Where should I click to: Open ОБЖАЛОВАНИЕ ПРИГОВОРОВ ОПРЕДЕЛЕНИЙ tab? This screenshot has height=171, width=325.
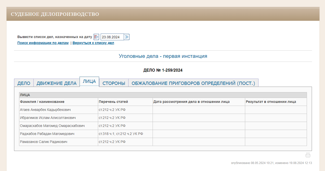(x=193, y=83)
